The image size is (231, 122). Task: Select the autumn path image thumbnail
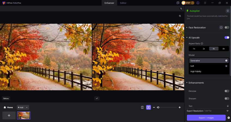[x=24, y=115]
